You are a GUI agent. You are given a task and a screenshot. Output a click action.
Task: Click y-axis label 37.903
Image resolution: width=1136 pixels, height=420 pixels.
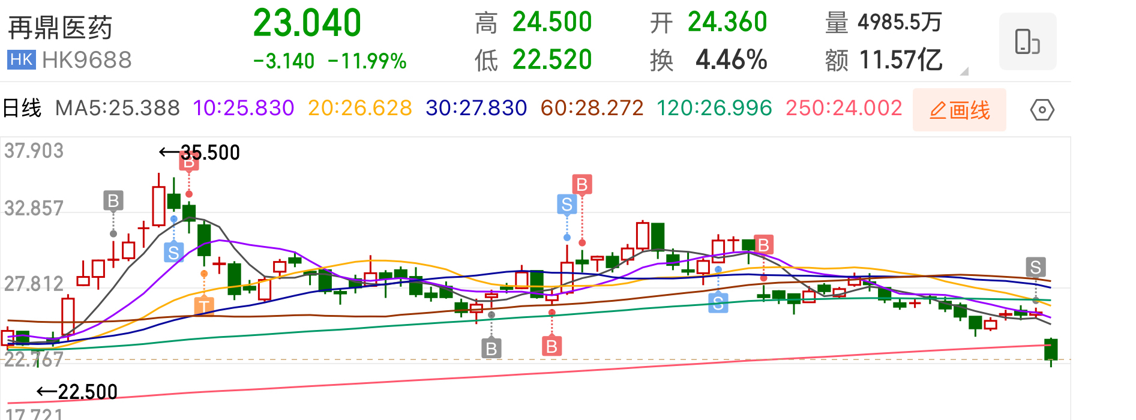pyautogui.click(x=34, y=151)
